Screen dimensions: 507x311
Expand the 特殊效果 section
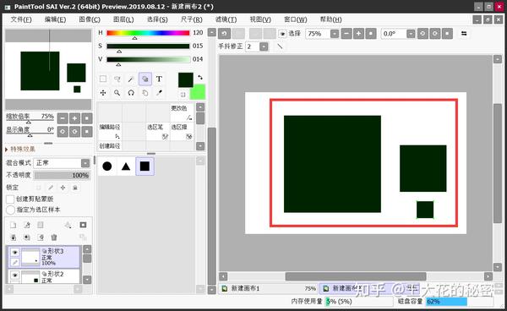pos(20,149)
